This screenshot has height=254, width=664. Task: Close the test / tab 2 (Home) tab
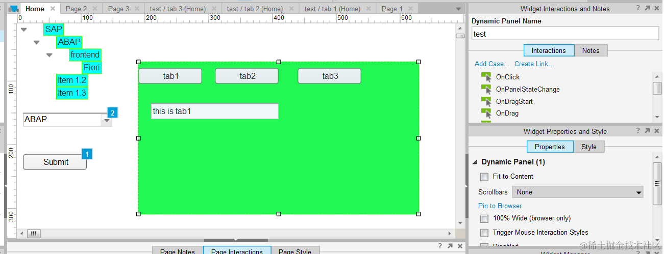click(x=291, y=9)
